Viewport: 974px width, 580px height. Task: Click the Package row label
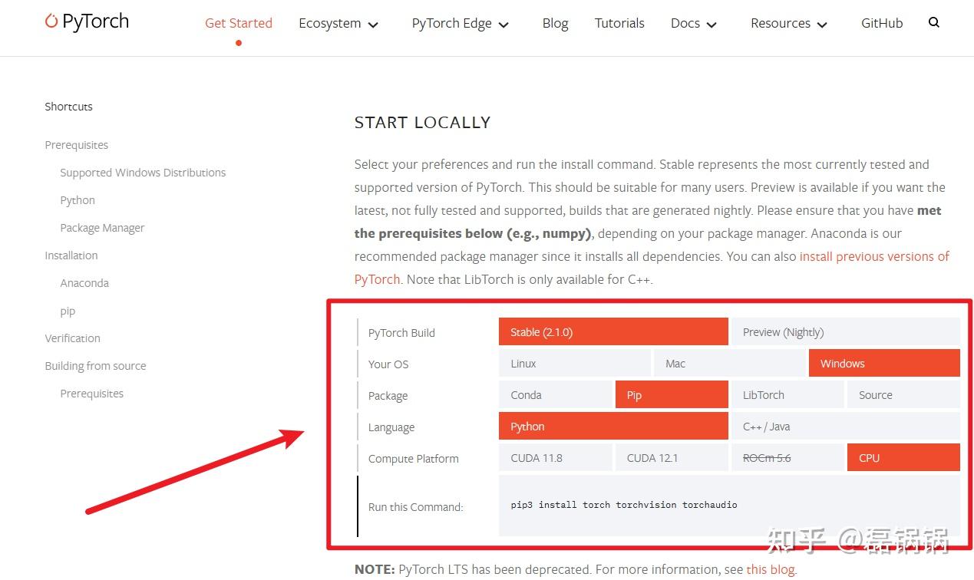click(388, 395)
